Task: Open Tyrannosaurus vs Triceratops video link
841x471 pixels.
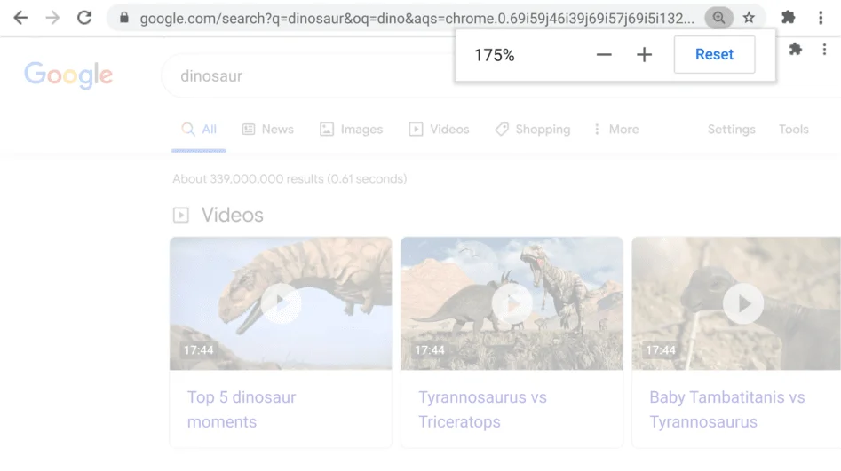Action: pos(482,409)
